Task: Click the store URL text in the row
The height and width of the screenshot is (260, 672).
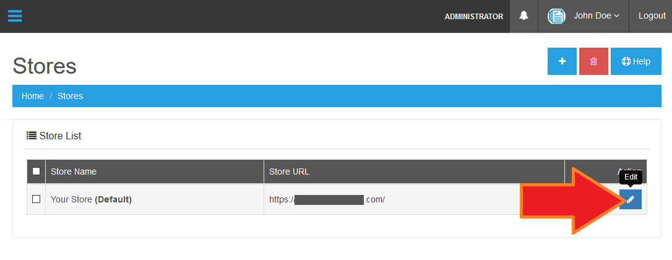Action: click(327, 199)
